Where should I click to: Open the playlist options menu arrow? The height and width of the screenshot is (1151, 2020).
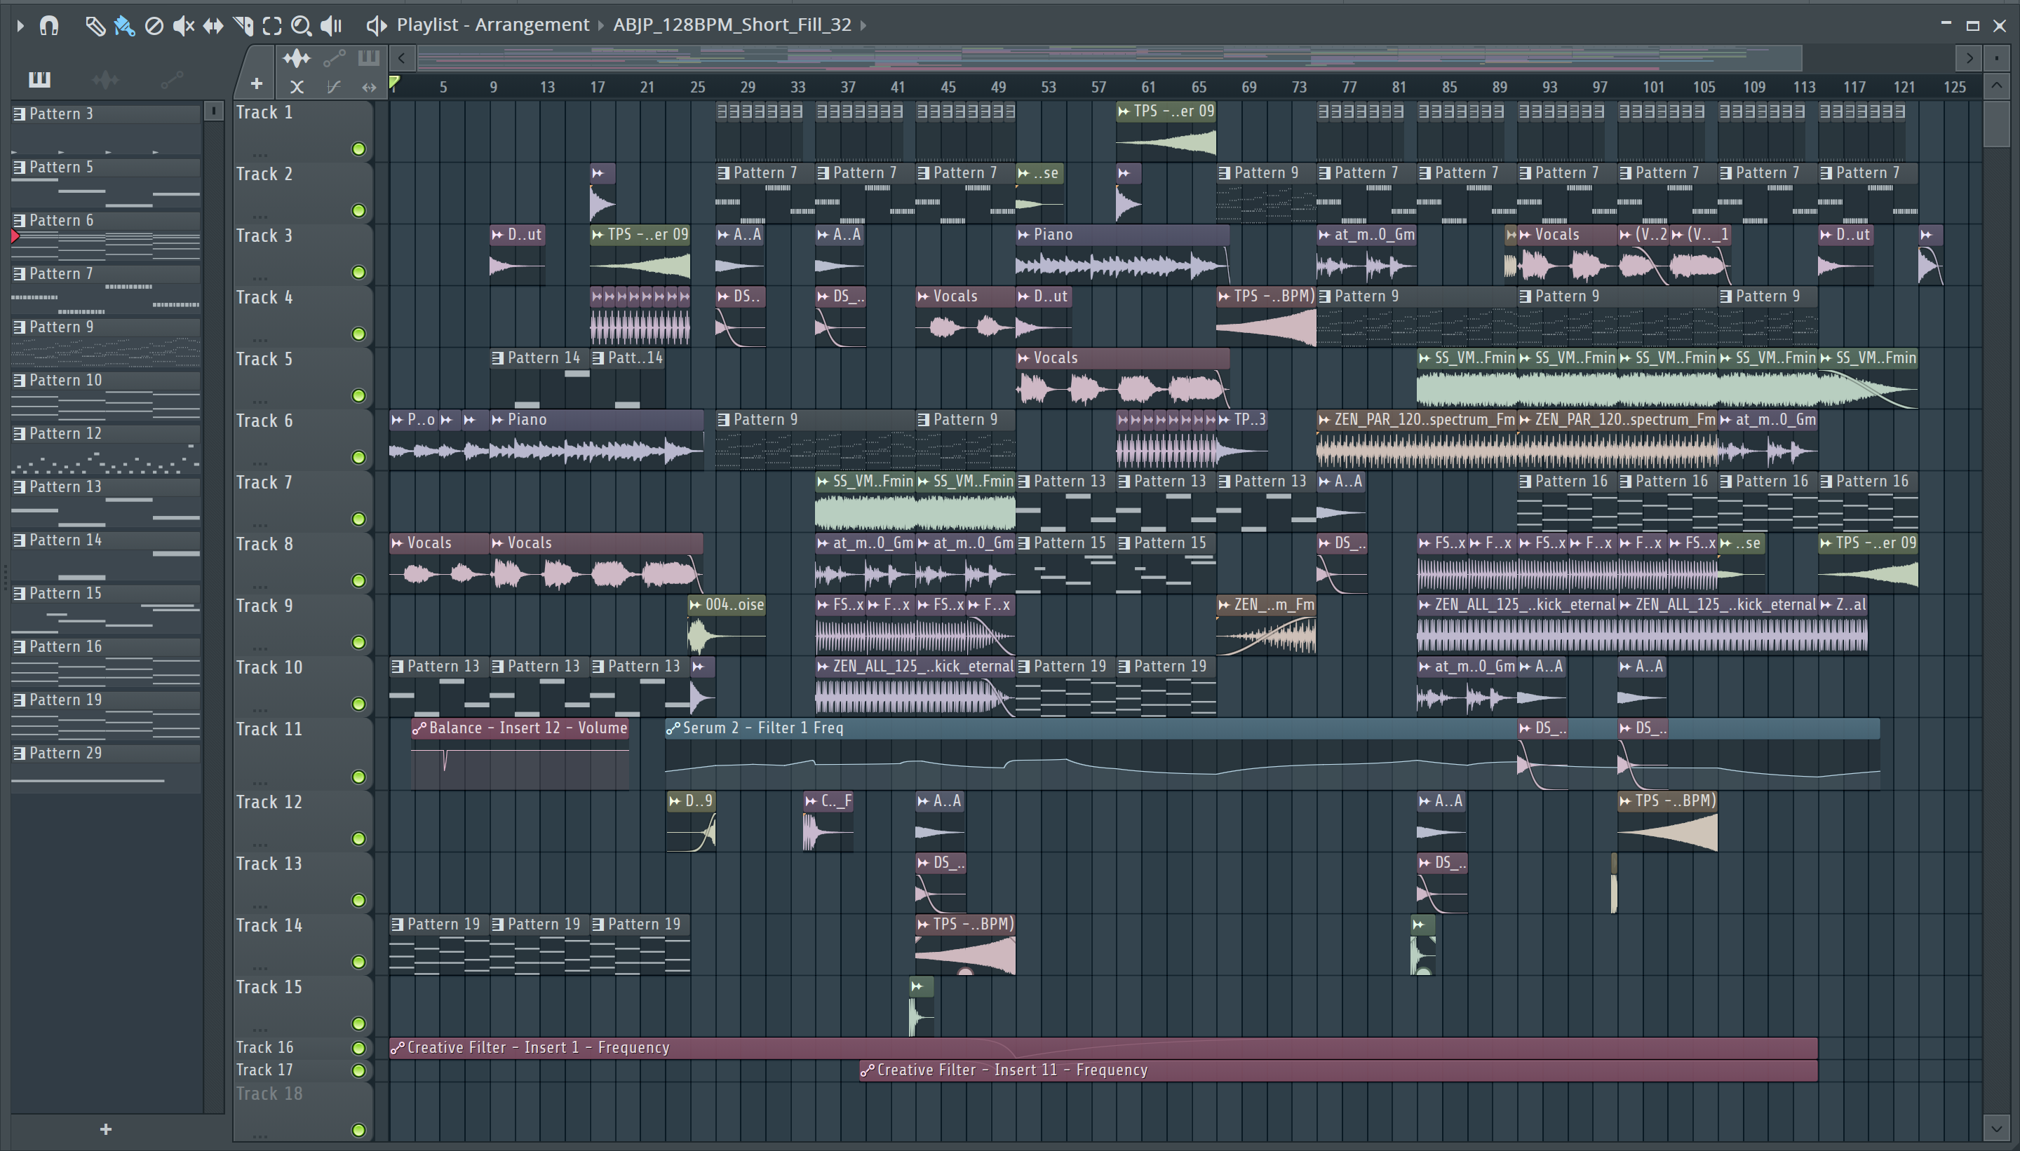pyautogui.click(x=20, y=26)
